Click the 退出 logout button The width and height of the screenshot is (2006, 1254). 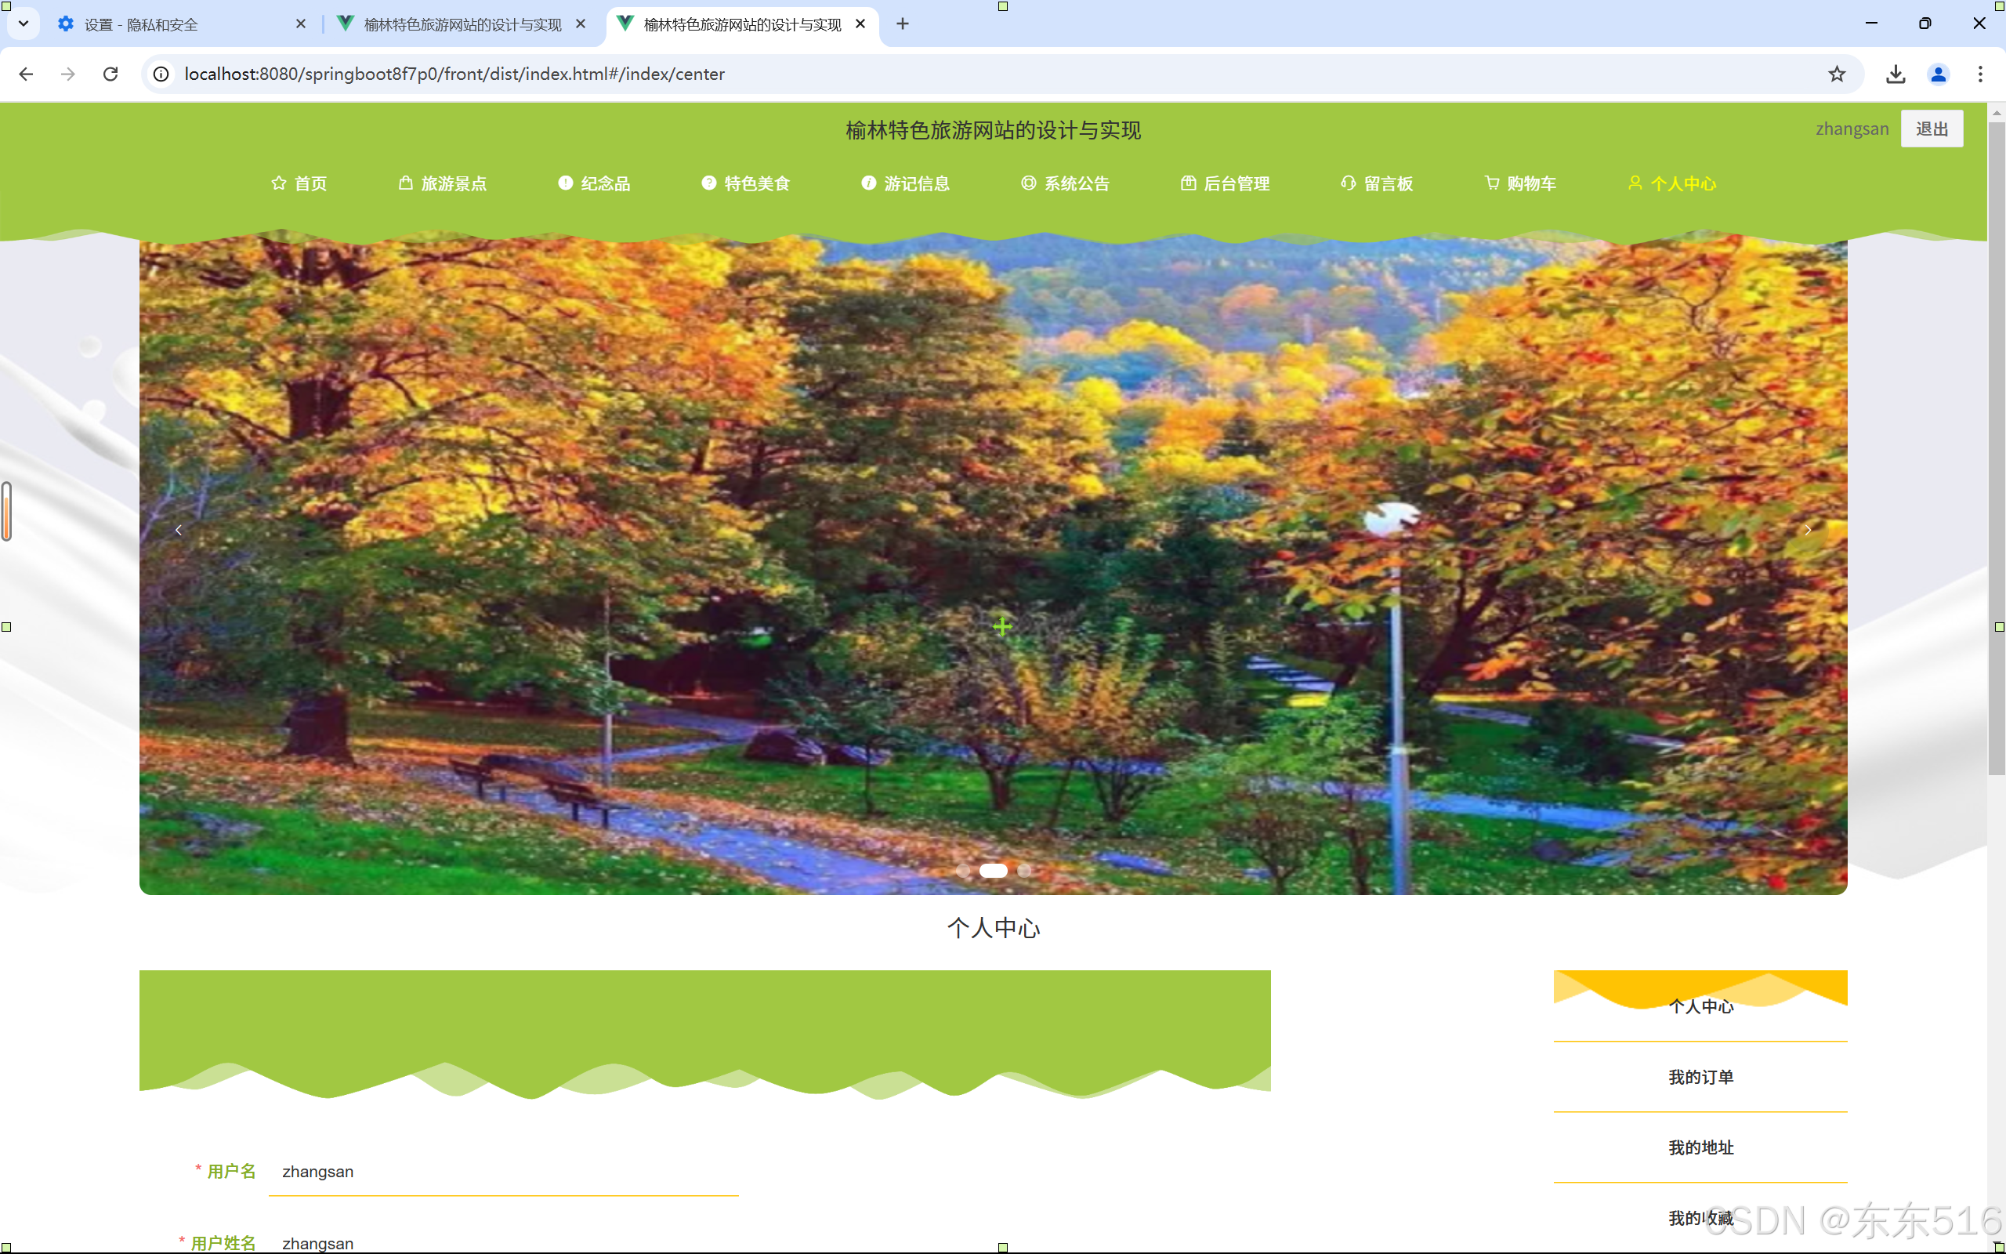[x=1931, y=129]
